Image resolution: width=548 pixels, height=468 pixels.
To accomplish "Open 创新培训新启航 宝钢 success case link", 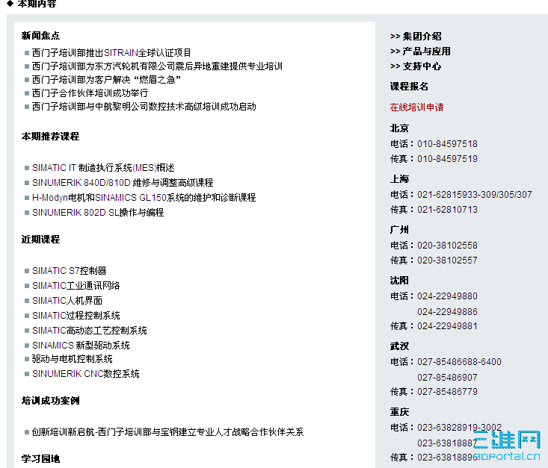I will [x=167, y=432].
